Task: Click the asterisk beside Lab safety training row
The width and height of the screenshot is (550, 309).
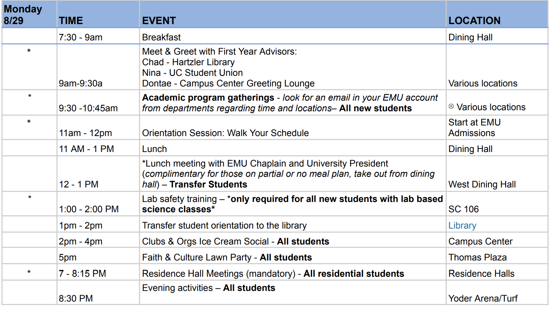Action: 30,198
